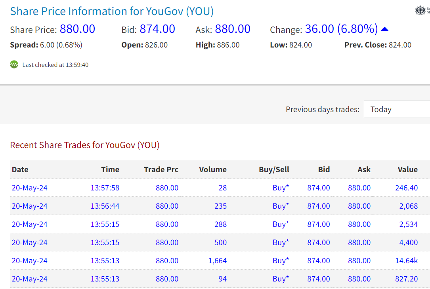Screen dimensions: 430x289
Task: Click the blue up-arrow change indicator
Action: coord(385,29)
